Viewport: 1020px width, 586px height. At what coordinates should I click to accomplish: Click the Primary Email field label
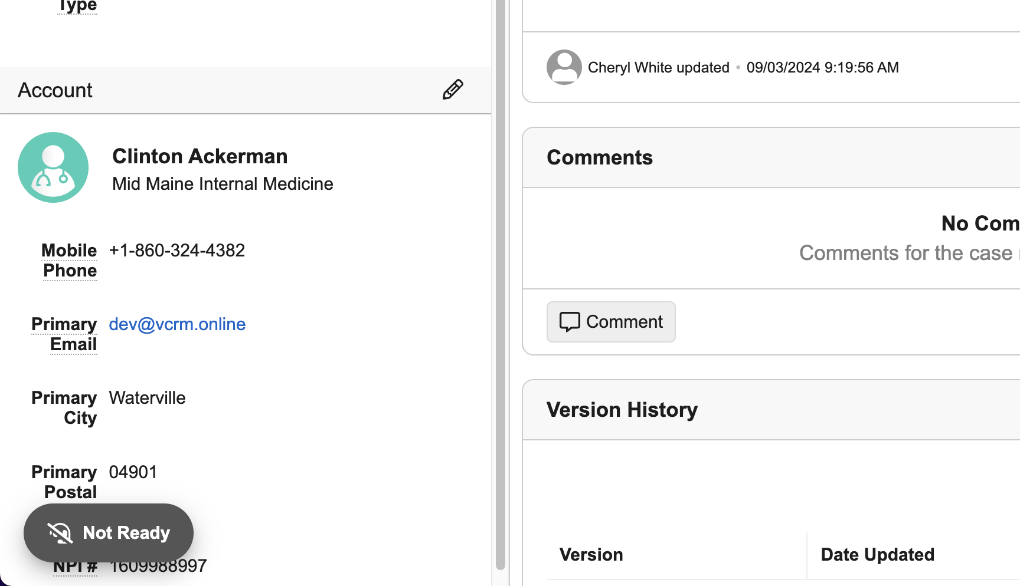[x=64, y=334]
